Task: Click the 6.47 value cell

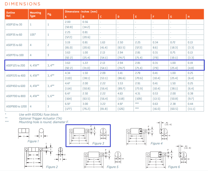Action: coord(72,94)
